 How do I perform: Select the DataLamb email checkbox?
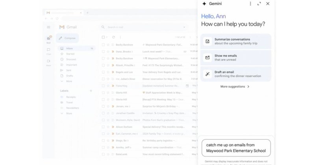pos(103,154)
